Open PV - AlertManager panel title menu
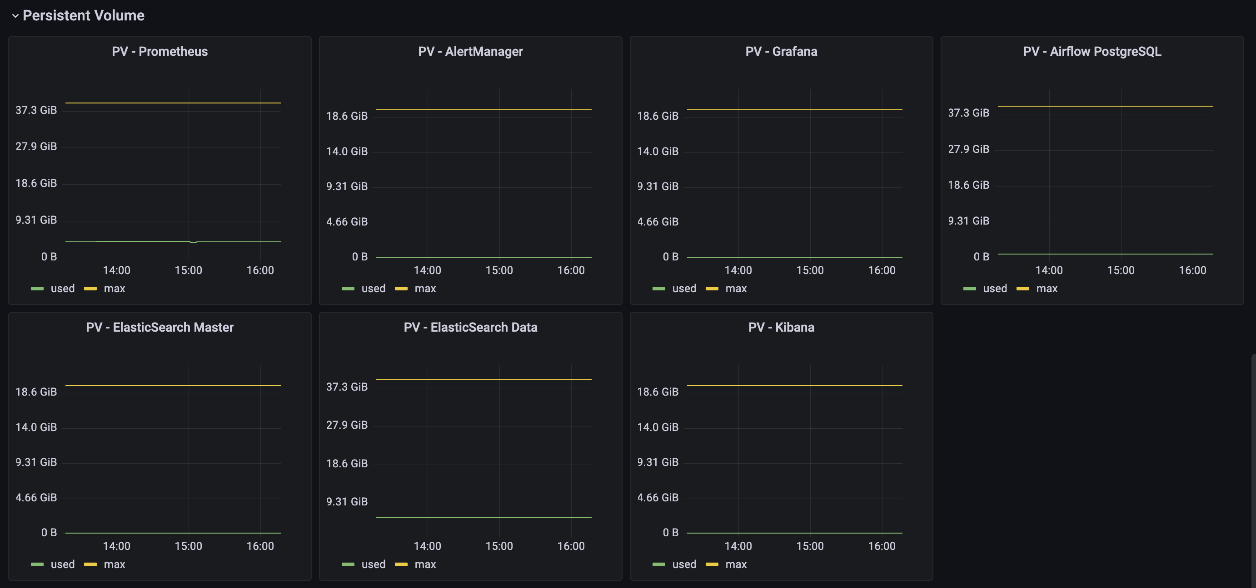Screen dimensions: 1256x588 point(470,52)
